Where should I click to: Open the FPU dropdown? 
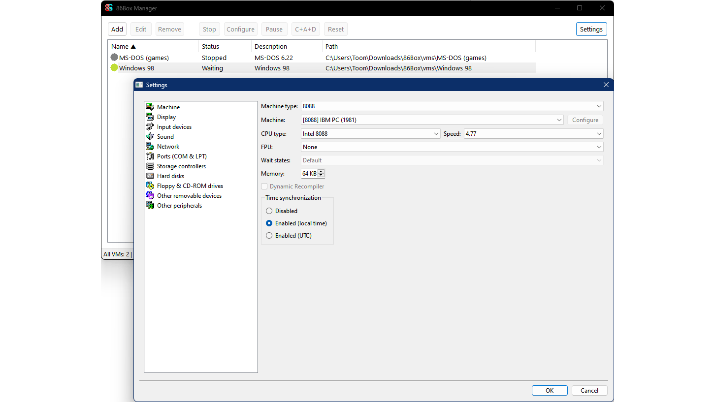pos(452,147)
